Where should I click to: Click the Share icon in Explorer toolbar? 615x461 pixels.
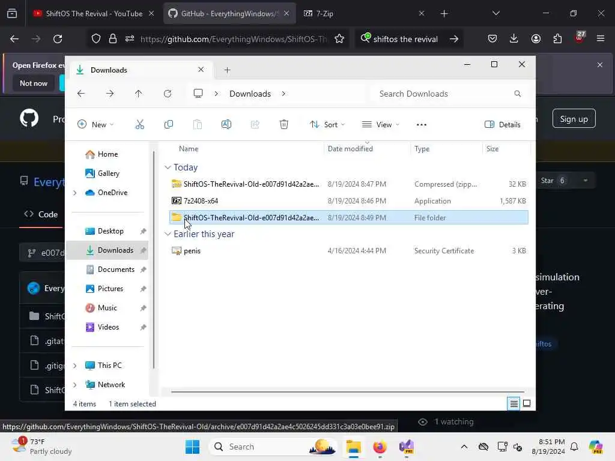coord(255,125)
